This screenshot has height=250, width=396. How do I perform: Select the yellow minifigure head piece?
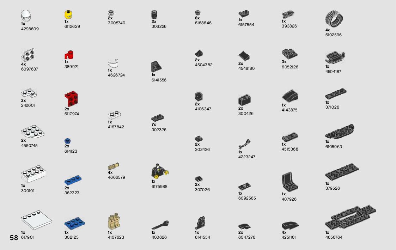(x=68, y=14)
